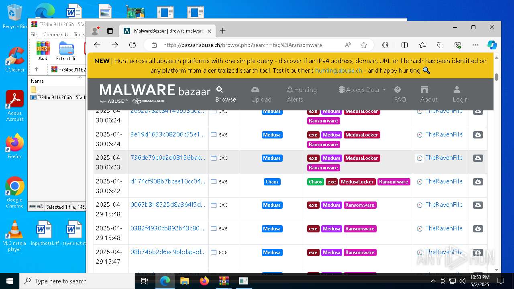Viewport: 514px width, 289px height.
Task: Open Browser essentials heart icon
Action: pos(458,45)
